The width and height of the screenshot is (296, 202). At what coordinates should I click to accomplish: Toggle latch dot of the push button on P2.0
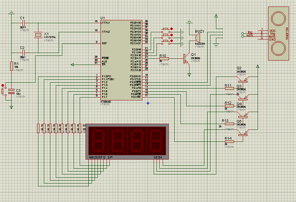(x=172, y=29)
